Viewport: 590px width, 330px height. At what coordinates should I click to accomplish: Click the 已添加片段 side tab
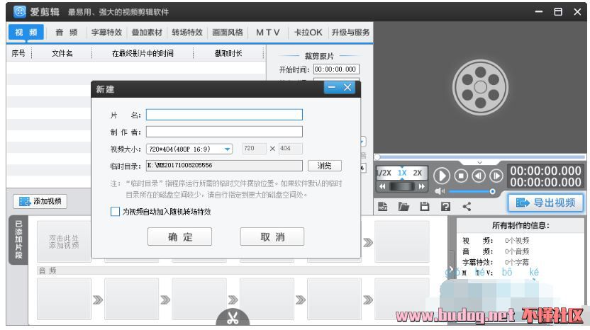[x=18, y=240]
